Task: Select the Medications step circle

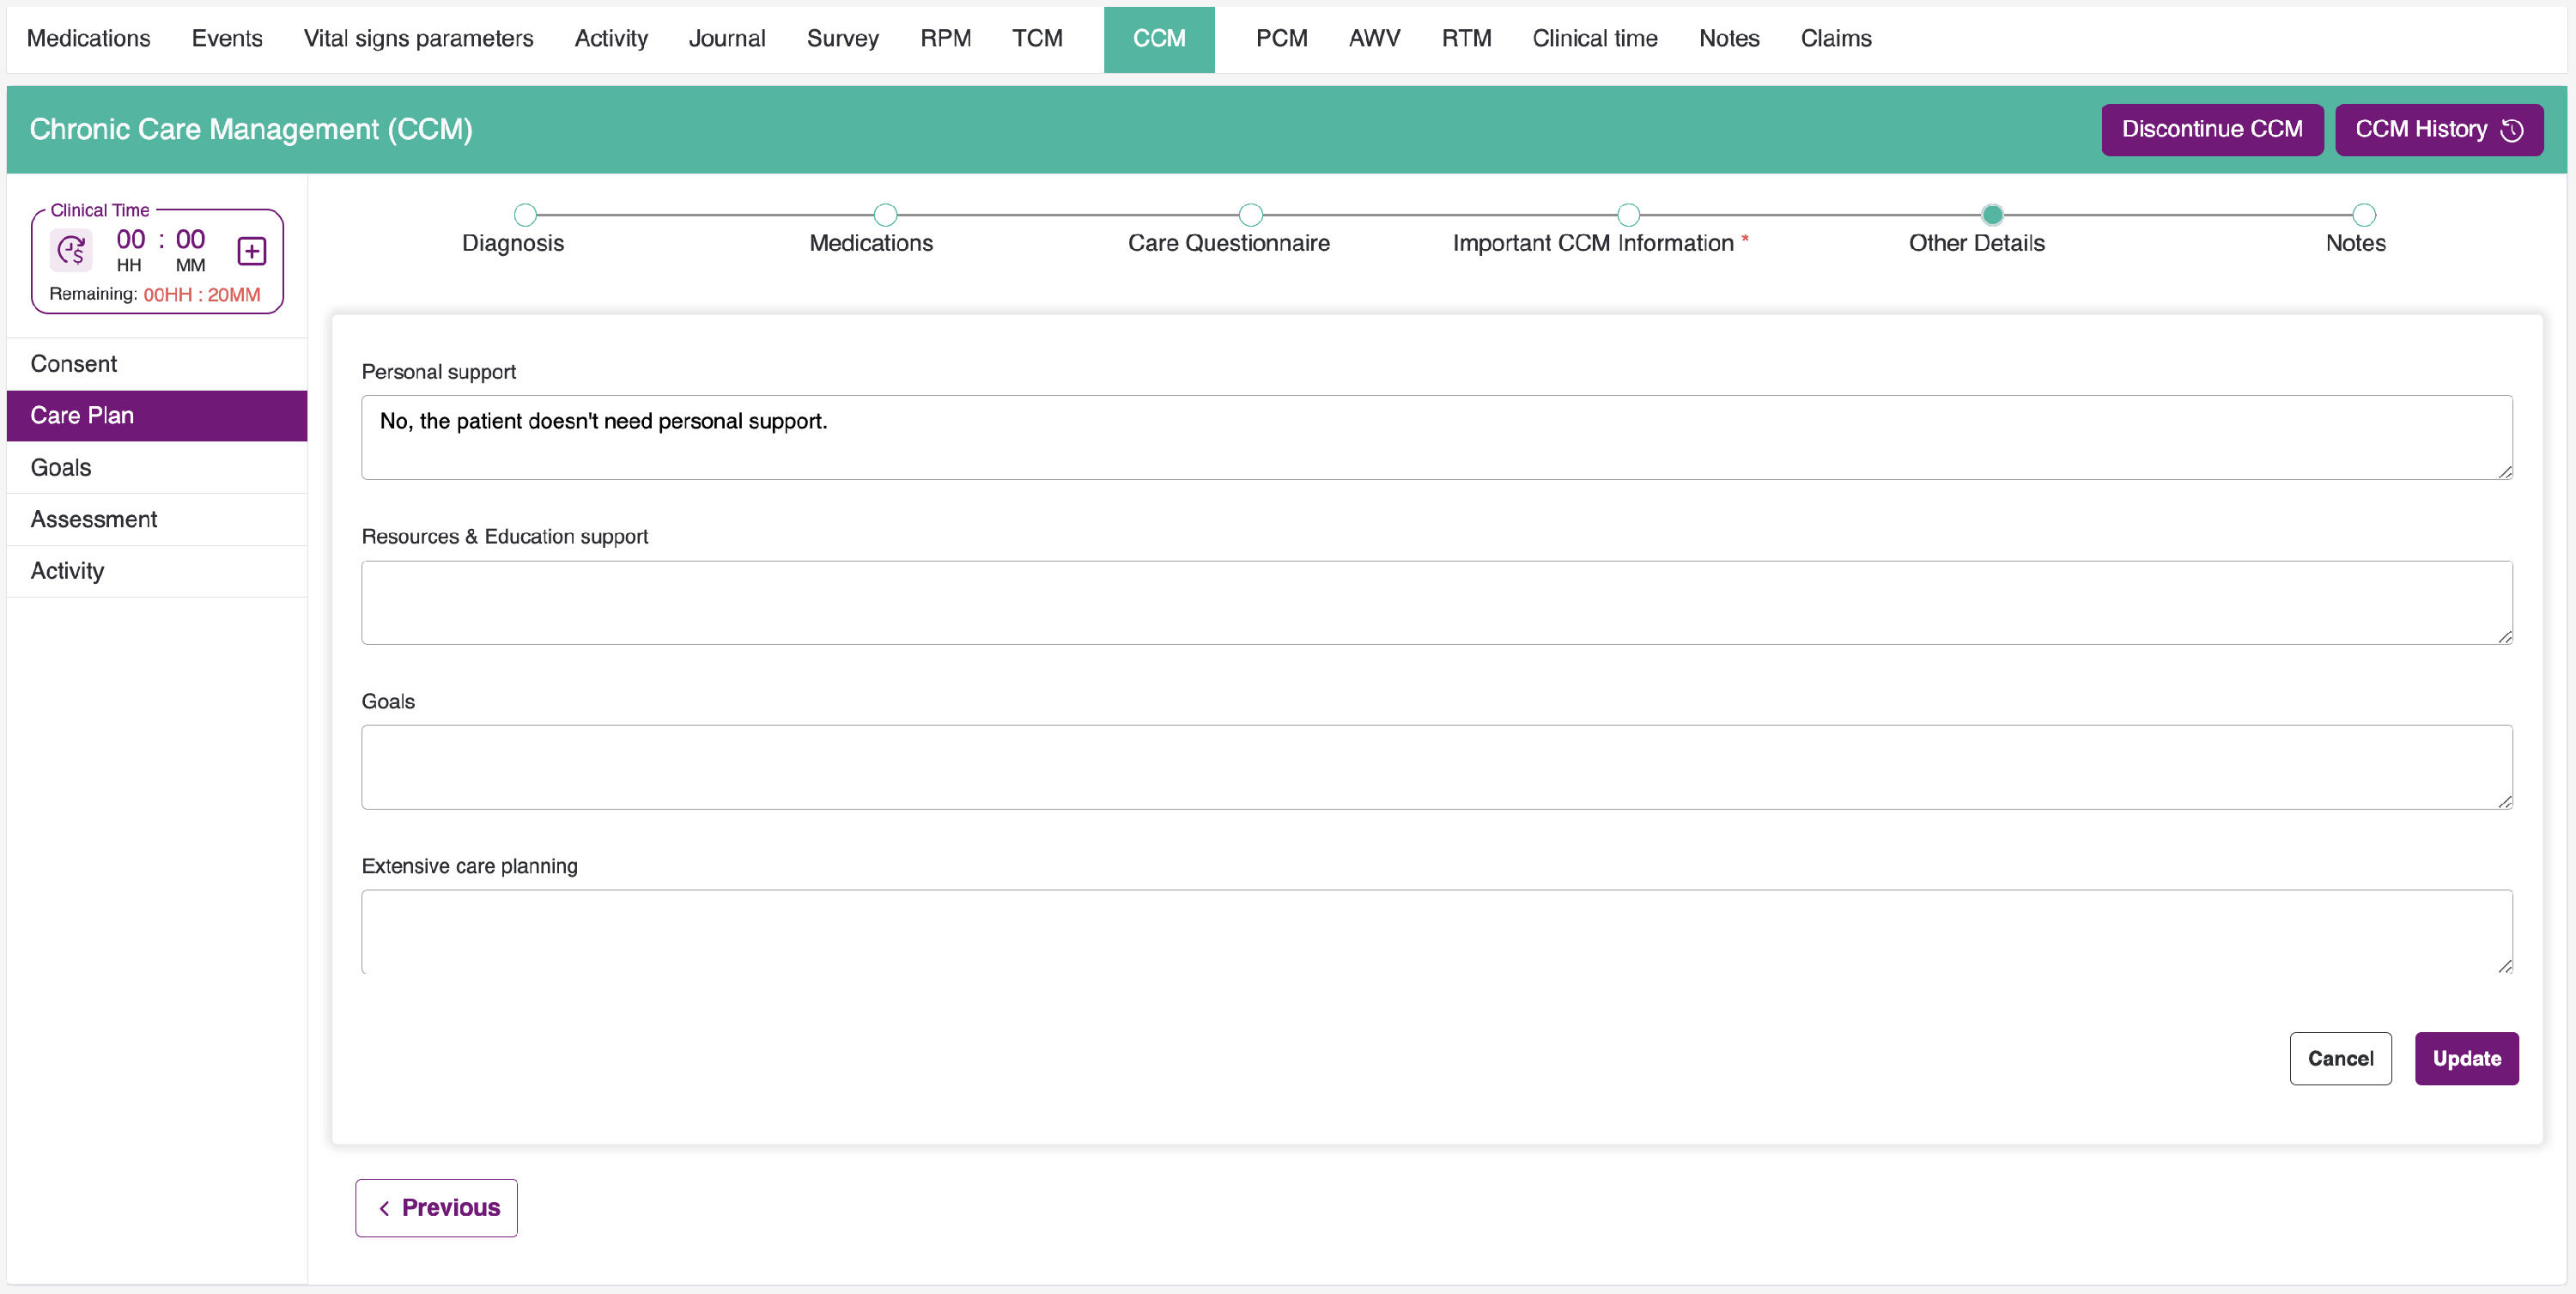Action: 885,215
